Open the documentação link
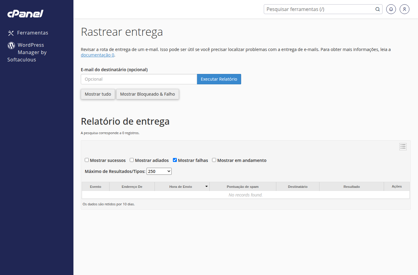418x275 pixels. (x=97, y=55)
